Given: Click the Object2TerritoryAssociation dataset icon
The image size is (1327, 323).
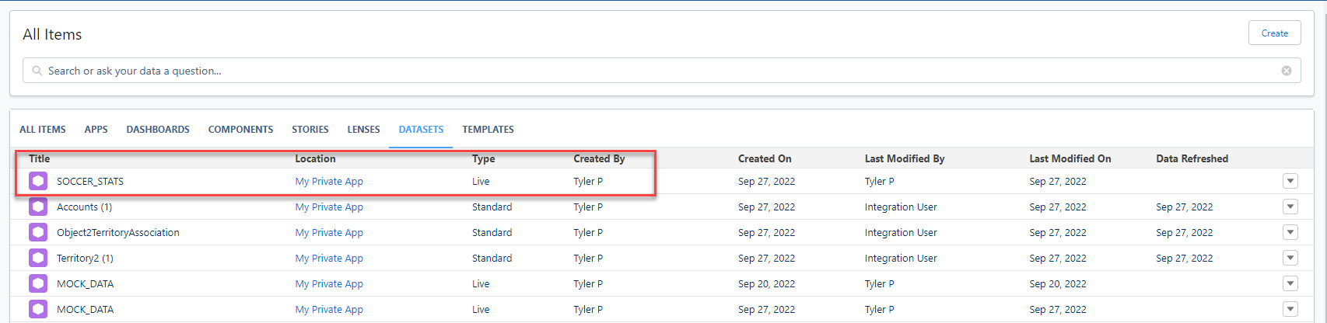Looking at the screenshot, I should (38, 233).
